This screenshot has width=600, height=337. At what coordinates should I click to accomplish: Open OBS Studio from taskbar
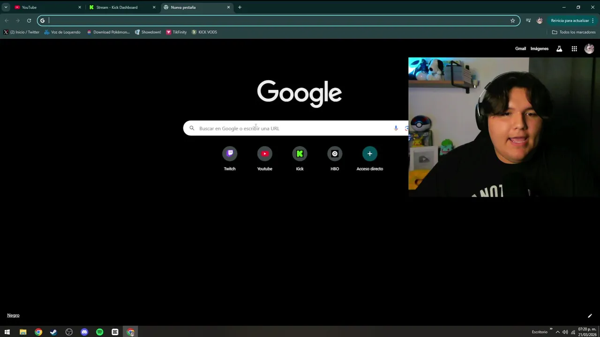69,332
